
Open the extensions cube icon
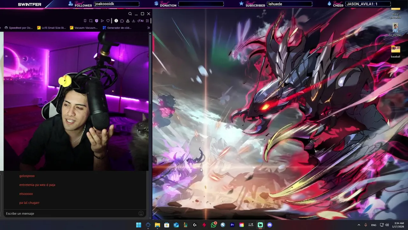coord(122,21)
